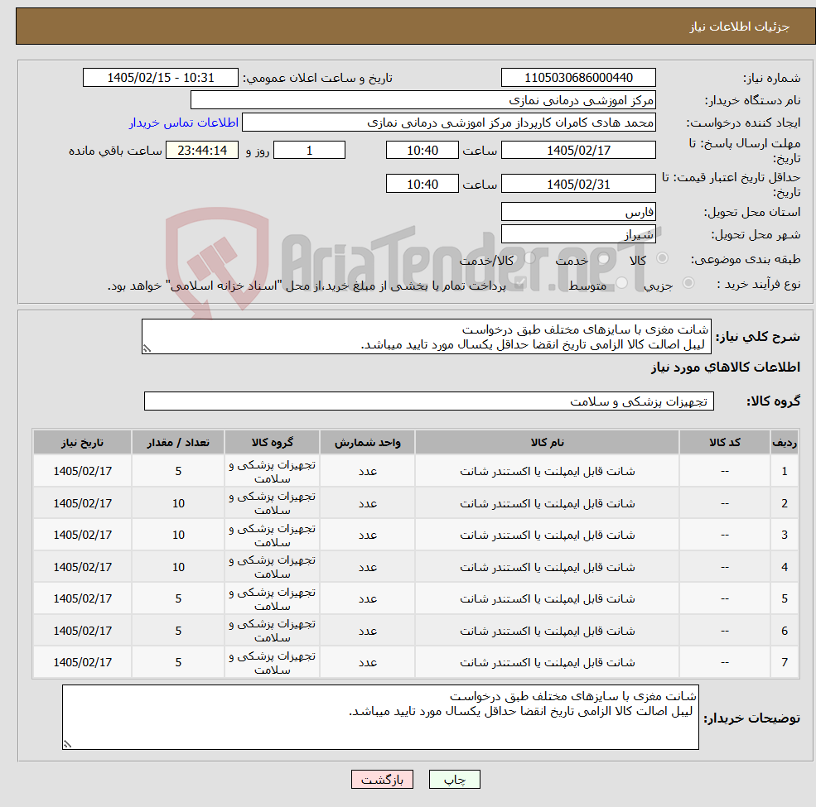This screenshot has height=807, width=816.
Task: Click the اطلاعات کالاهای مورد نیاز section heading
Action: 726,367
